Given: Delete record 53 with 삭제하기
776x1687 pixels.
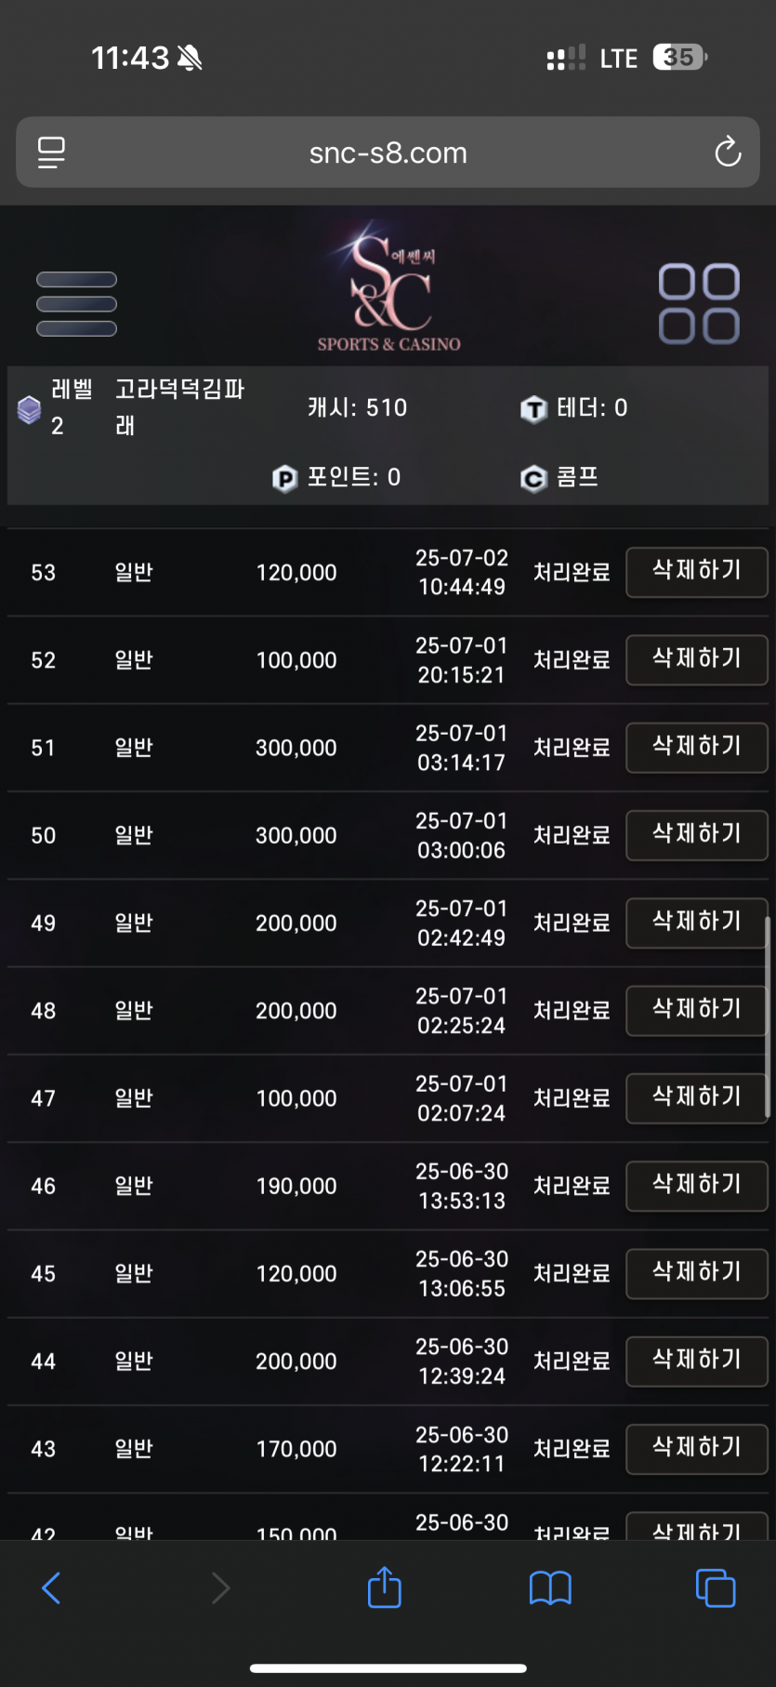Looking at the screenshot, I should 697,572.
